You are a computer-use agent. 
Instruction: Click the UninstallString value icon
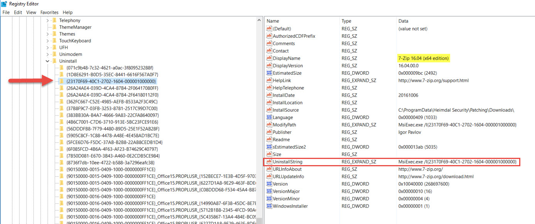coord(269,162)
